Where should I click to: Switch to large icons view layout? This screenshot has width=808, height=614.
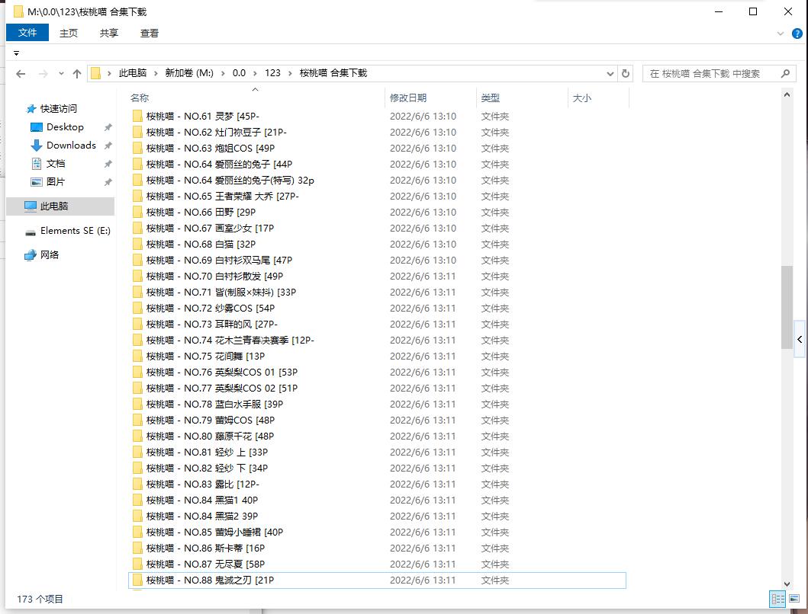pyautogui.click(x=794, y=599)
